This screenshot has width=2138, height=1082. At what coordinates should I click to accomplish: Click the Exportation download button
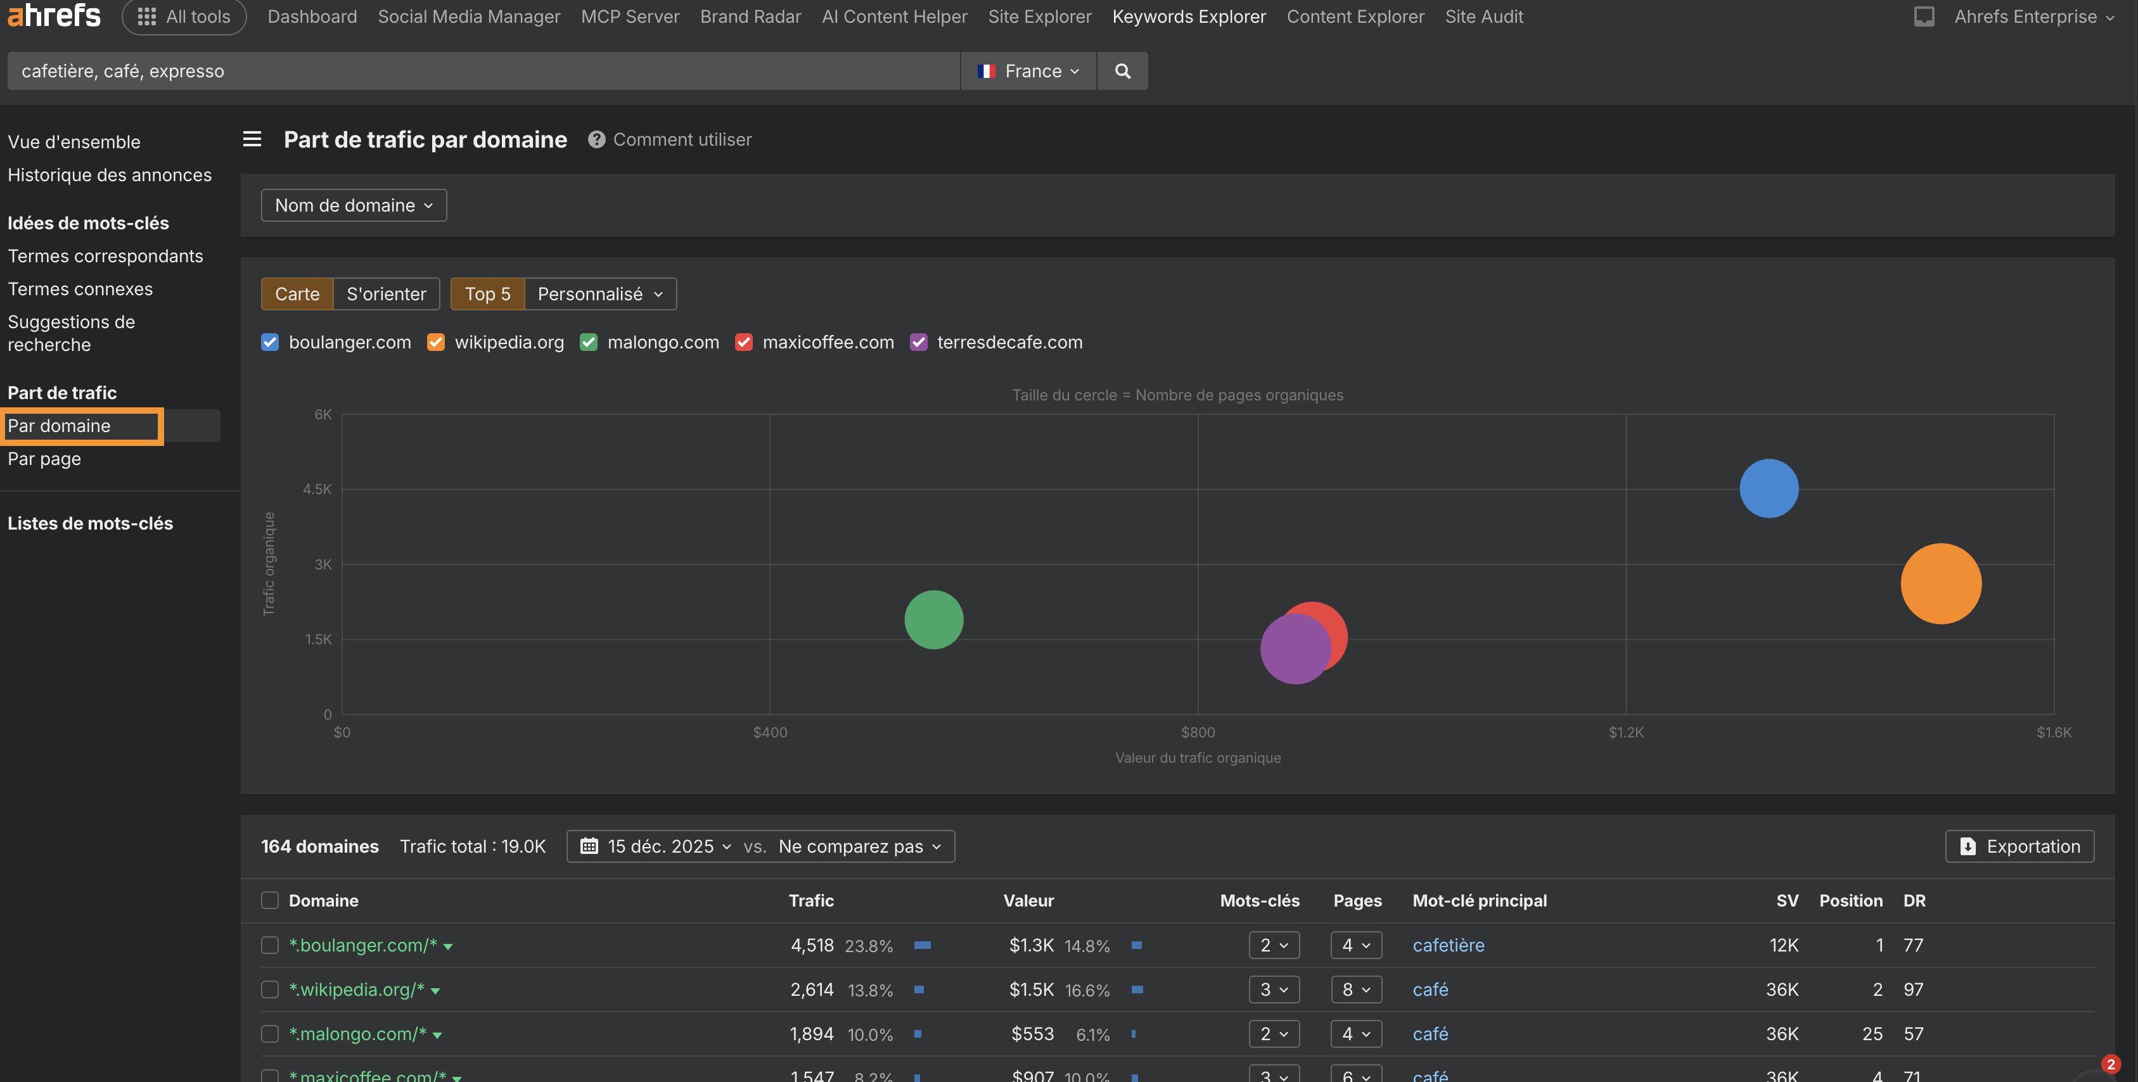pos(2020,846)
